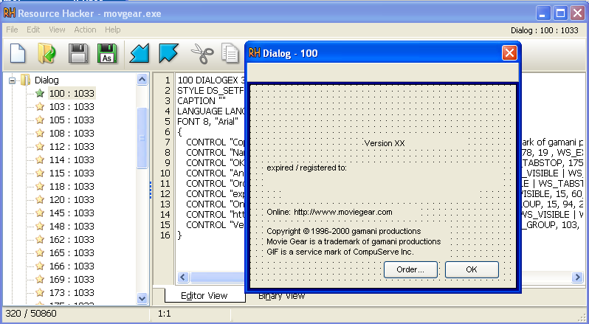Open a file with the folder icon
This screenshot has width=589, height=324.
pyautogui.click(x=47, y=53)
